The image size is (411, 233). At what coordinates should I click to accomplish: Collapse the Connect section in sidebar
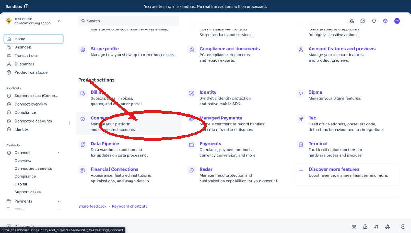pyautogui.click(x=59, y=153)
